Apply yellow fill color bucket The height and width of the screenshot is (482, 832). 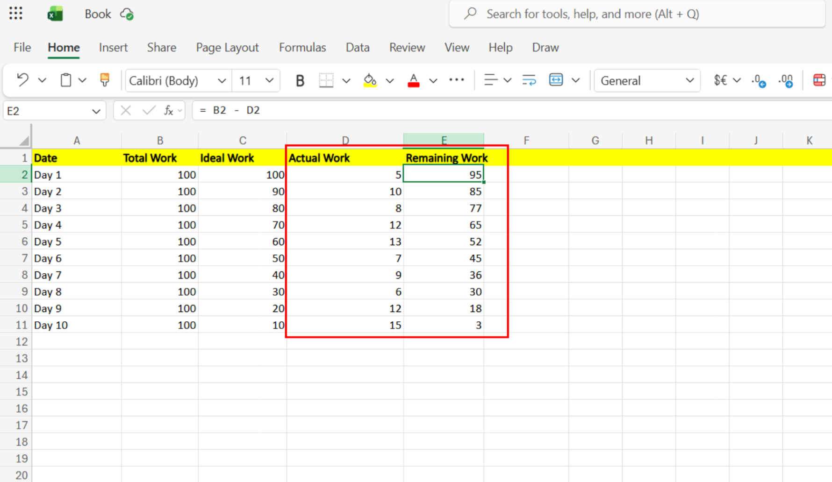[370, 80]
